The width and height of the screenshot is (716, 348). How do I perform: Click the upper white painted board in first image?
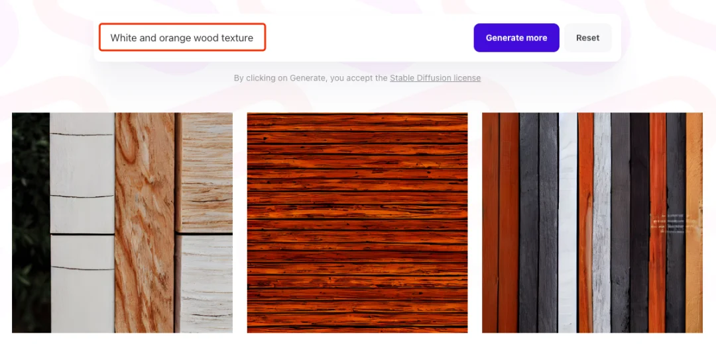[82, 173]
